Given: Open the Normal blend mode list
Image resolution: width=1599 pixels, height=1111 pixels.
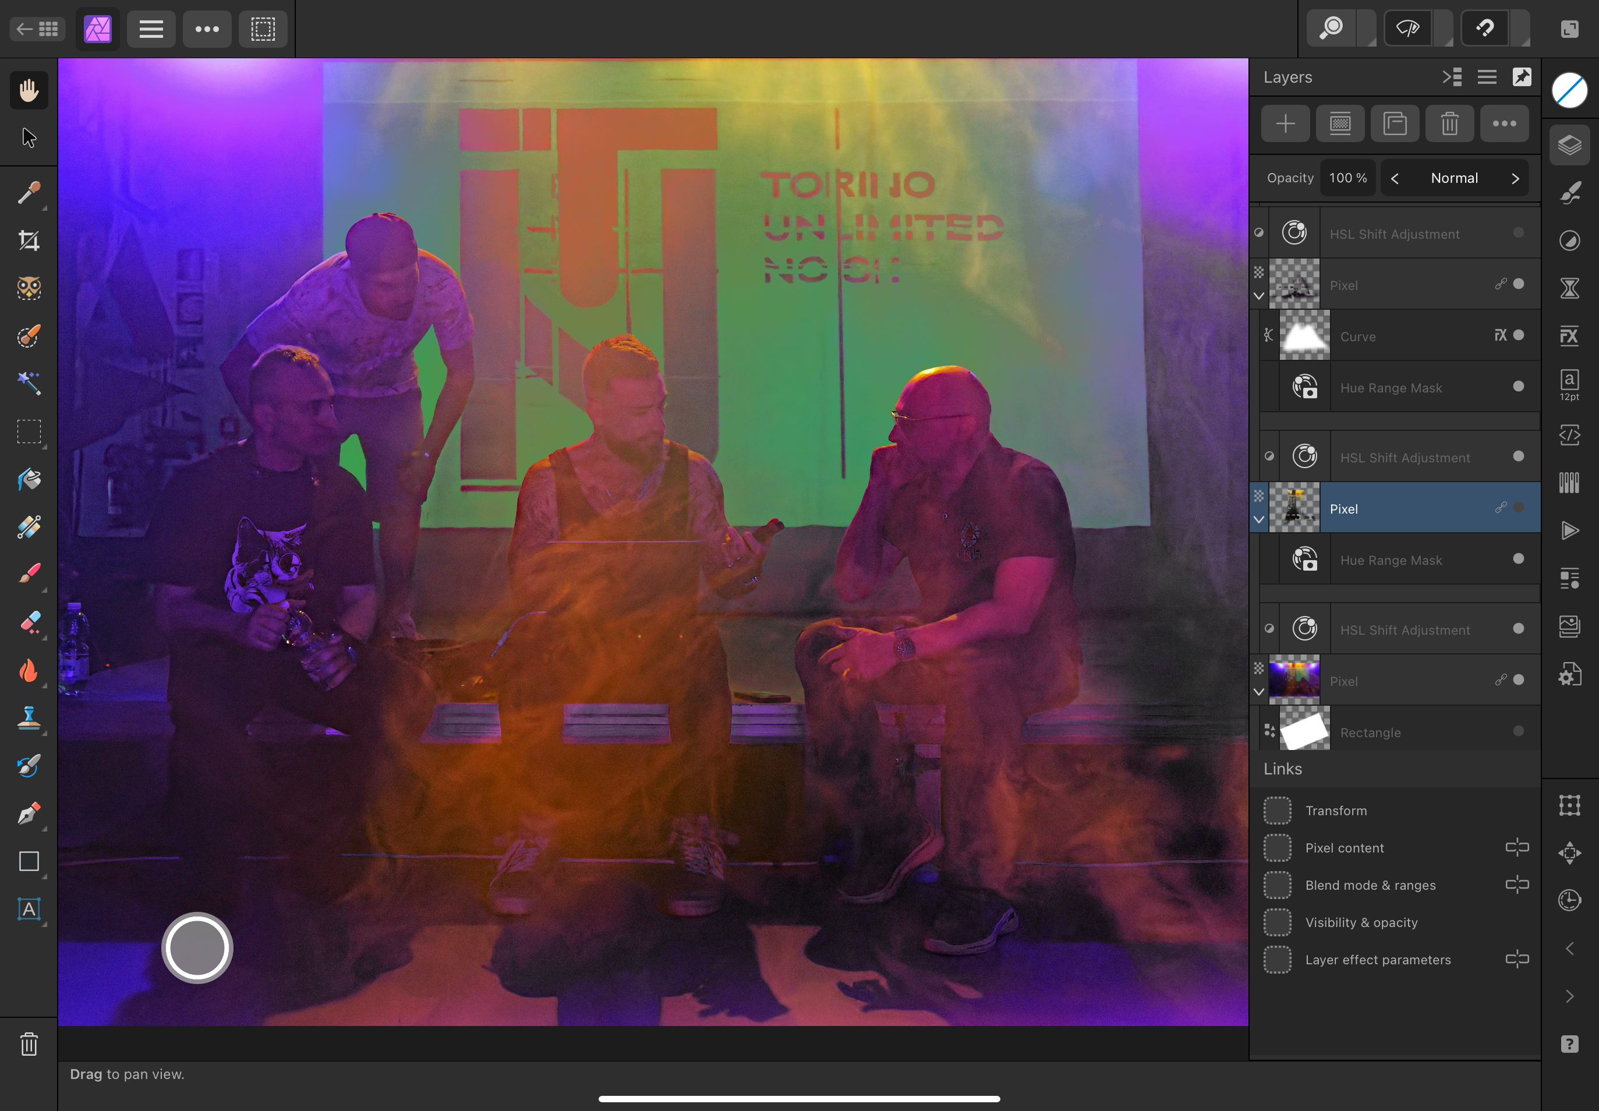Looking at the screenshot, I should (x=1454, y=178).
